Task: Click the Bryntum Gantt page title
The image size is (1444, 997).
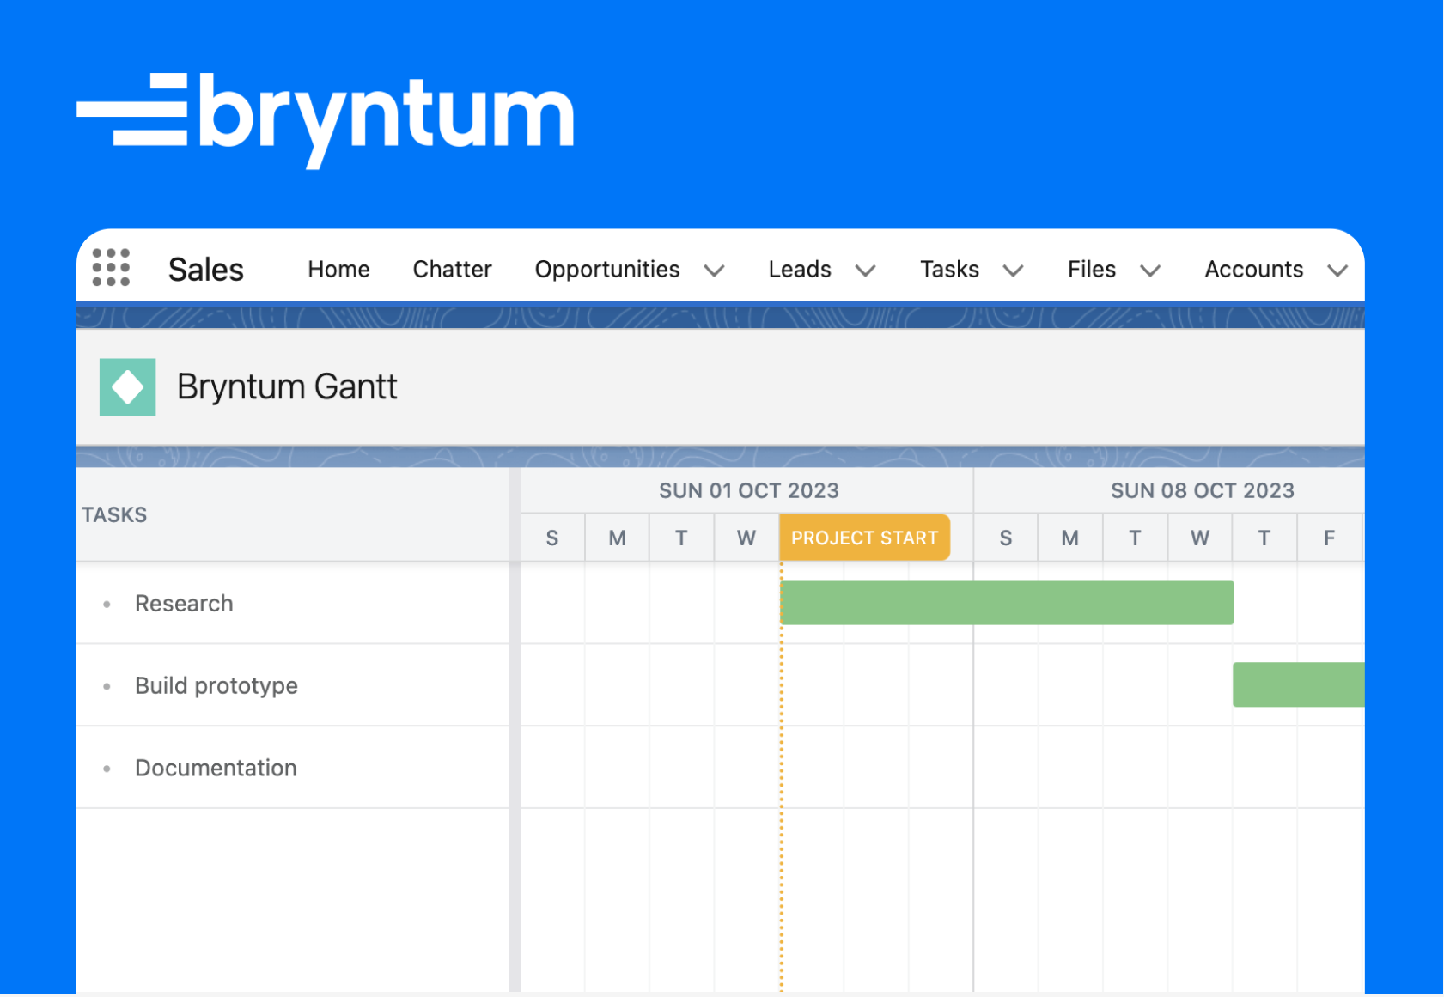Action: pos(287,386)
